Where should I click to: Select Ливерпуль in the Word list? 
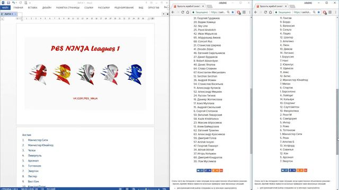tap(34, 156)
